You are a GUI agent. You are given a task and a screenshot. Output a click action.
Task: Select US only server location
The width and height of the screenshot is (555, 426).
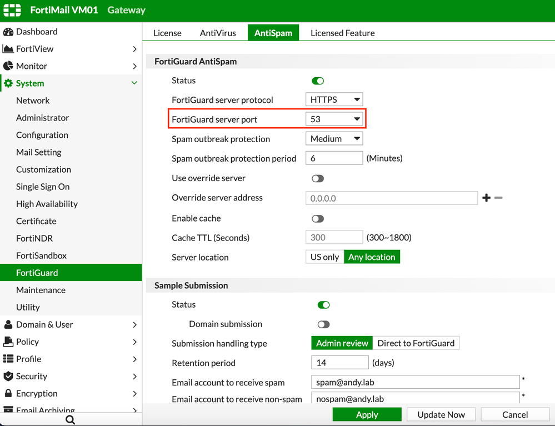click(x=324, y=257)
